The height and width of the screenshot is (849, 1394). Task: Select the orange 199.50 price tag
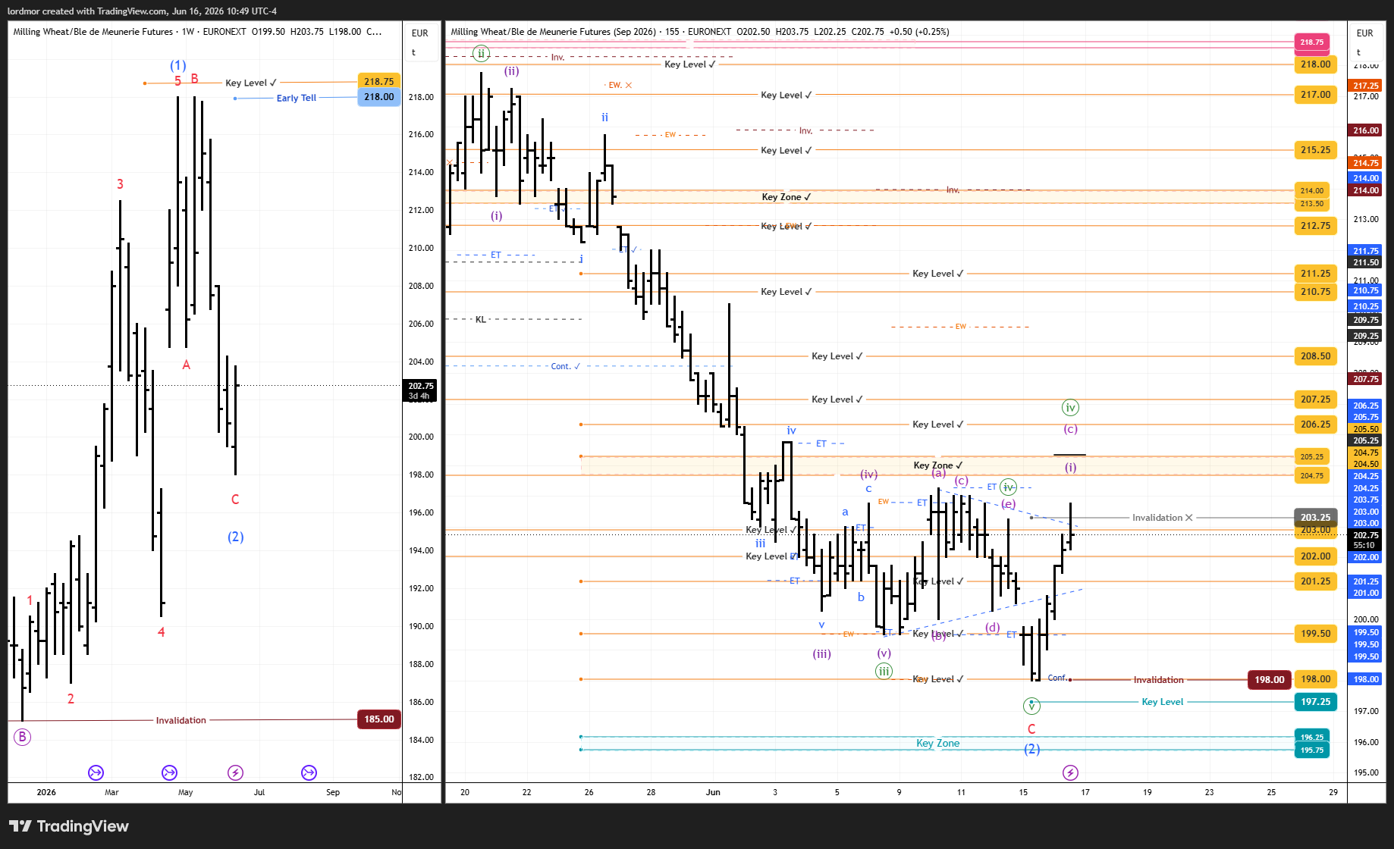pos(1315,634)
